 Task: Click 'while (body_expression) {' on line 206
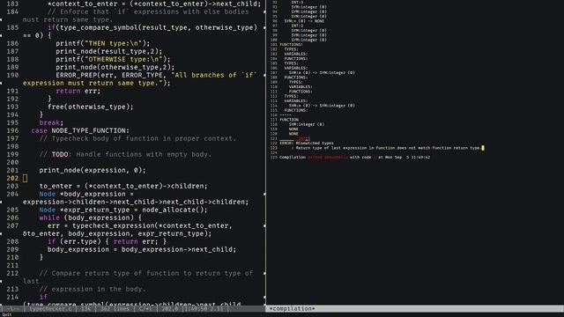90,217
